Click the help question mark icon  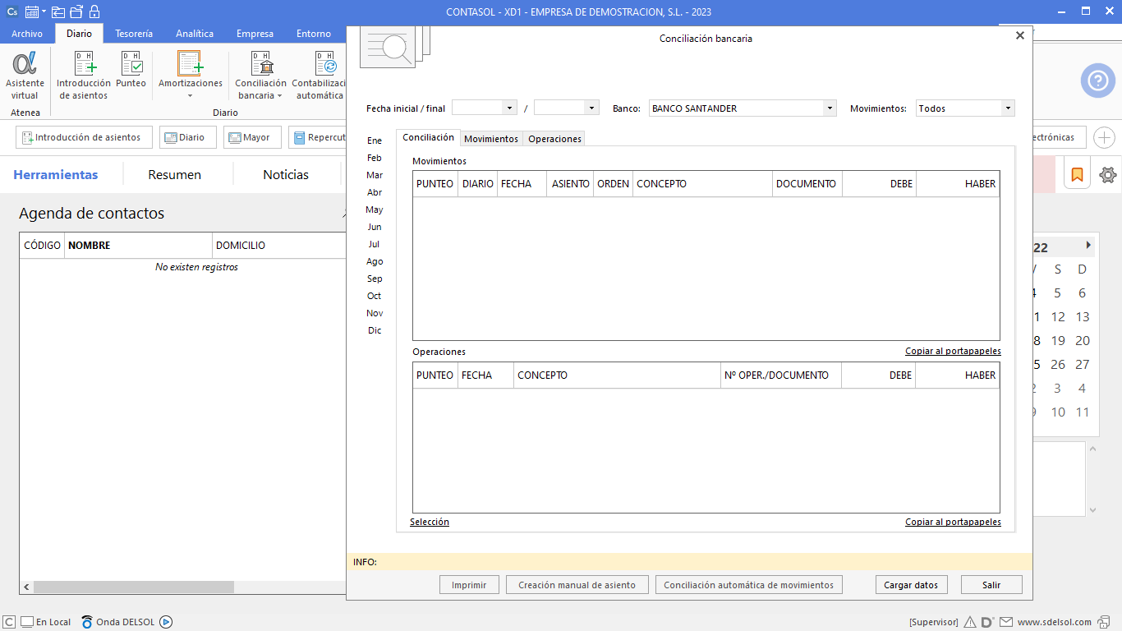[x=1097, y=81]
